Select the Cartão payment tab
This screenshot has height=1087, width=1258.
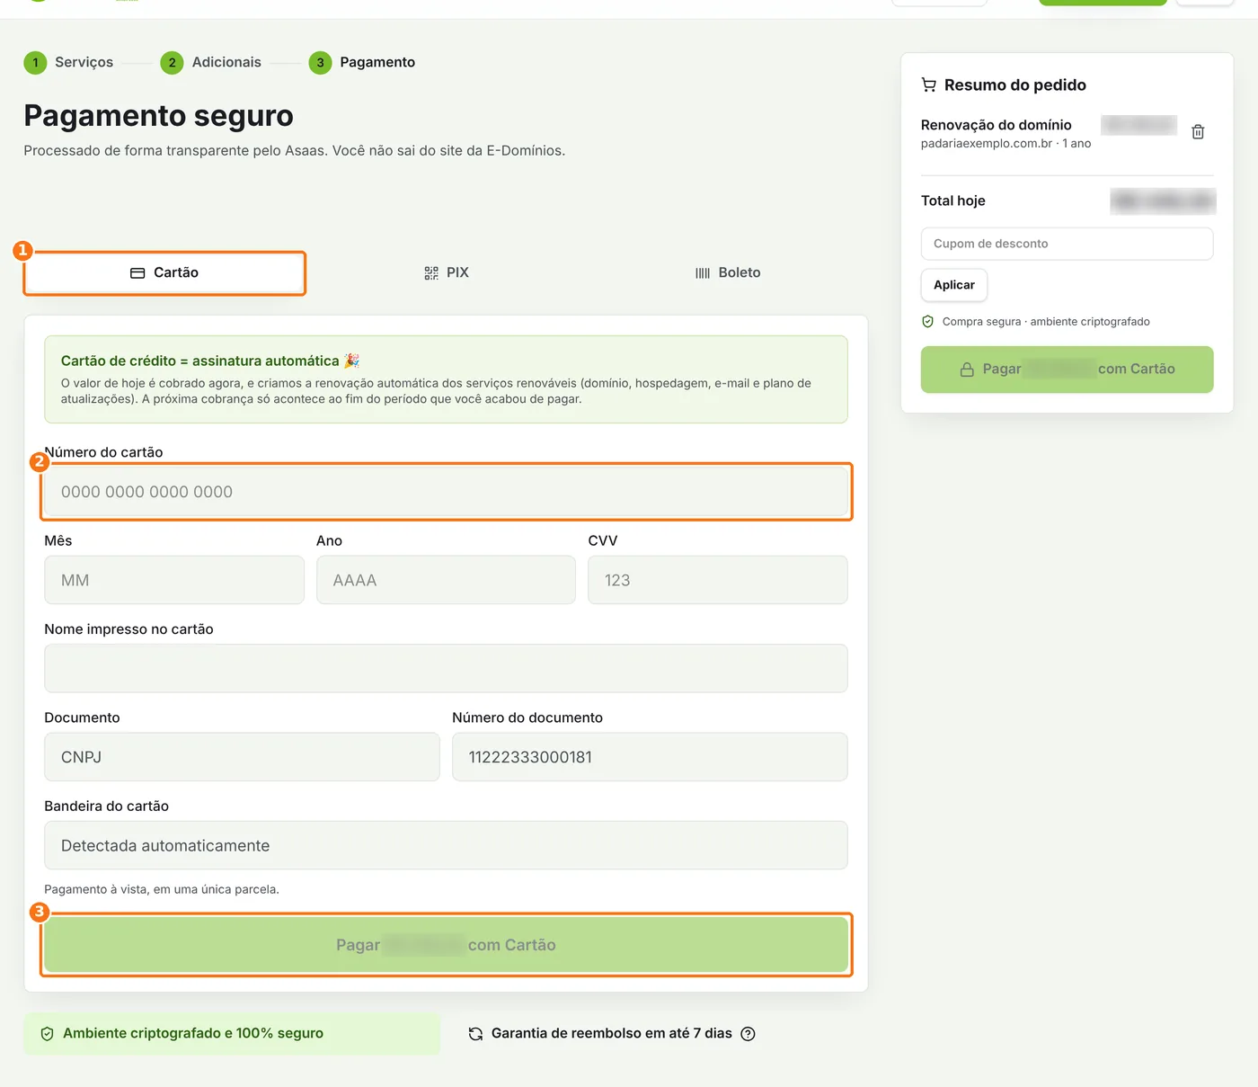164,273
